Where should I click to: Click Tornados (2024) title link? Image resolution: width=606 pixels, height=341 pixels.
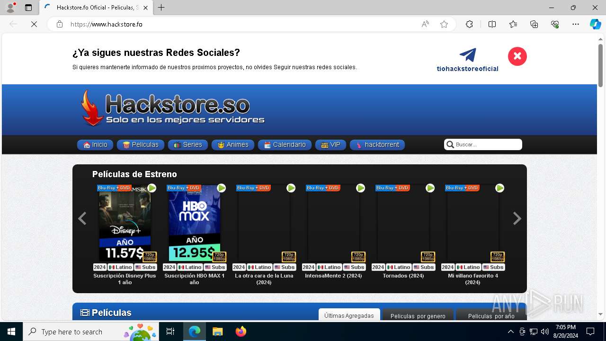(403, 276)
